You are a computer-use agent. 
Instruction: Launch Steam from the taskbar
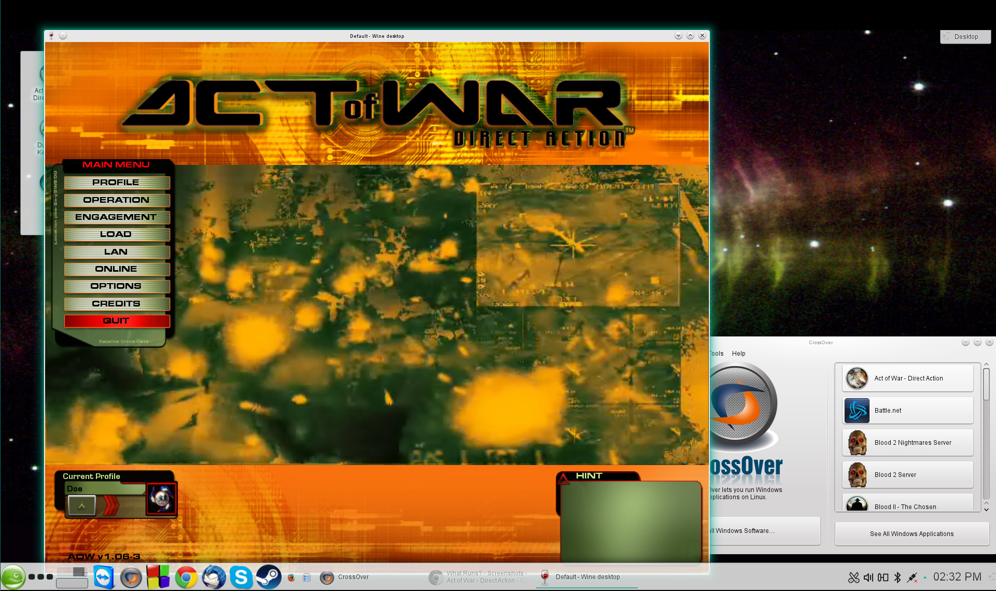[269, 576]
